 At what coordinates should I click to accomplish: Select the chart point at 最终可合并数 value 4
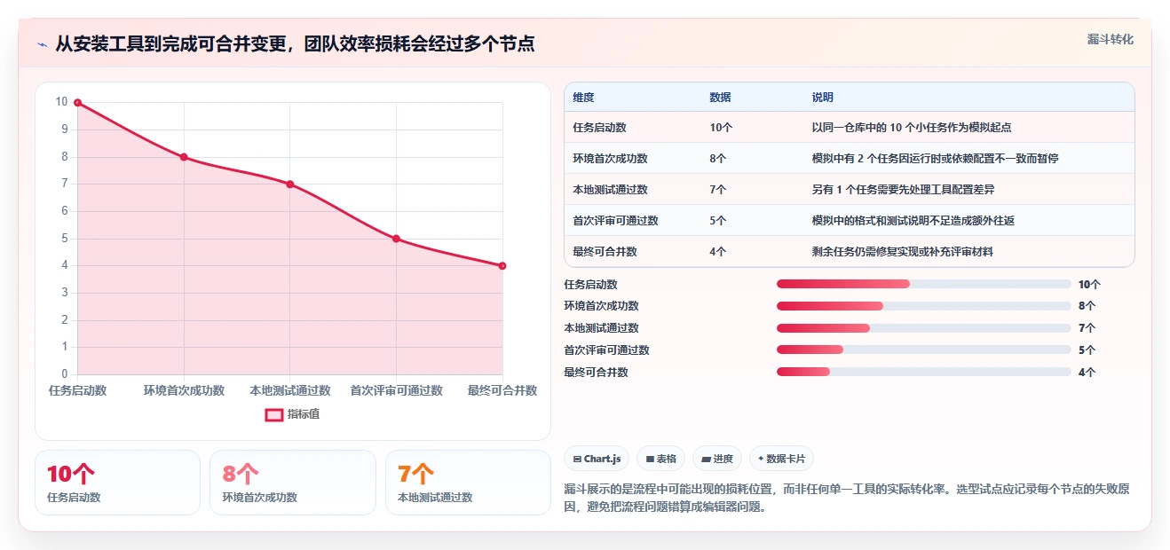click(502, 265)
